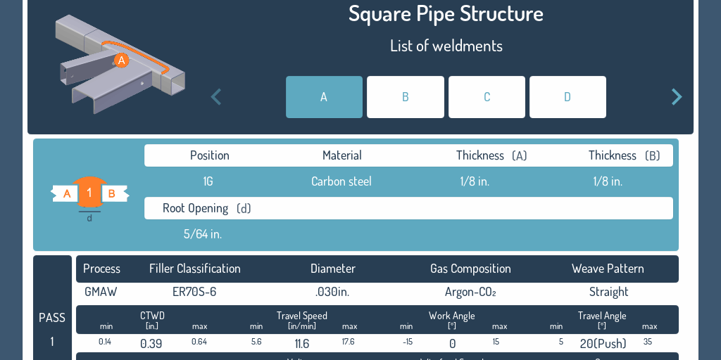Switch to weldment C

[487, 97]
